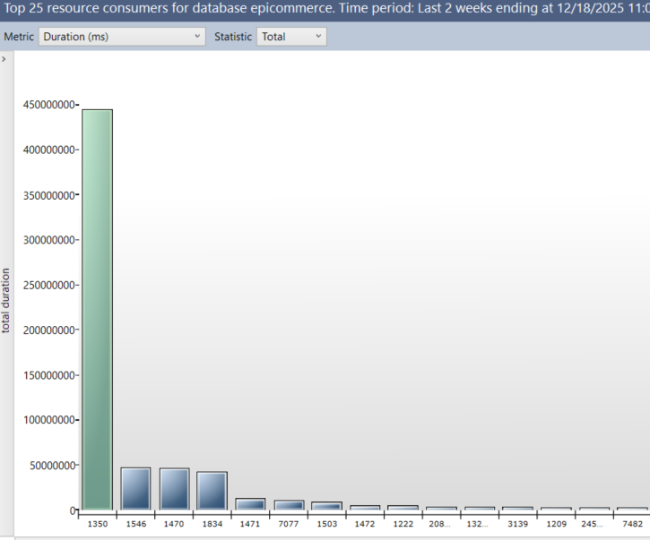This screenshot has width=650, height=540.
Task: Click the x-axis label 7482
Action: [x=632, y=524]
